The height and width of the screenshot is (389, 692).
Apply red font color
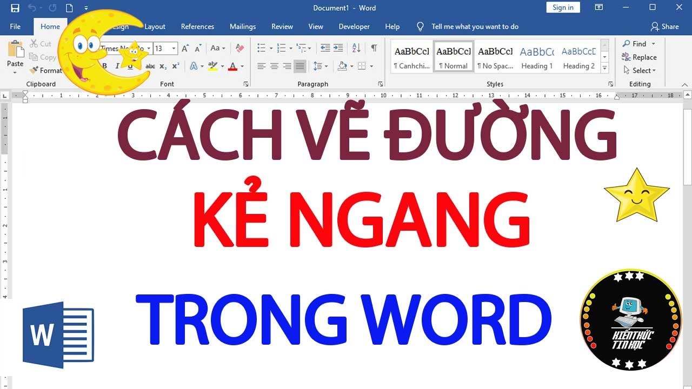click(233, 66)
